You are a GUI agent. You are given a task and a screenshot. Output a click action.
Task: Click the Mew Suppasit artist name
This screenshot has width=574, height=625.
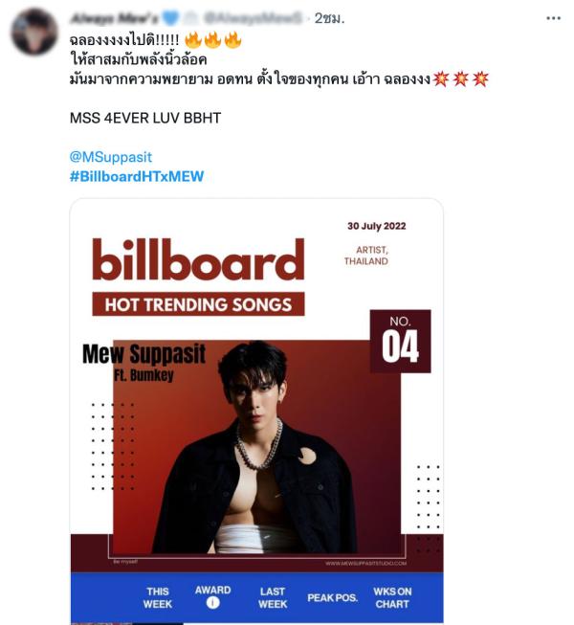click(143, 354)
